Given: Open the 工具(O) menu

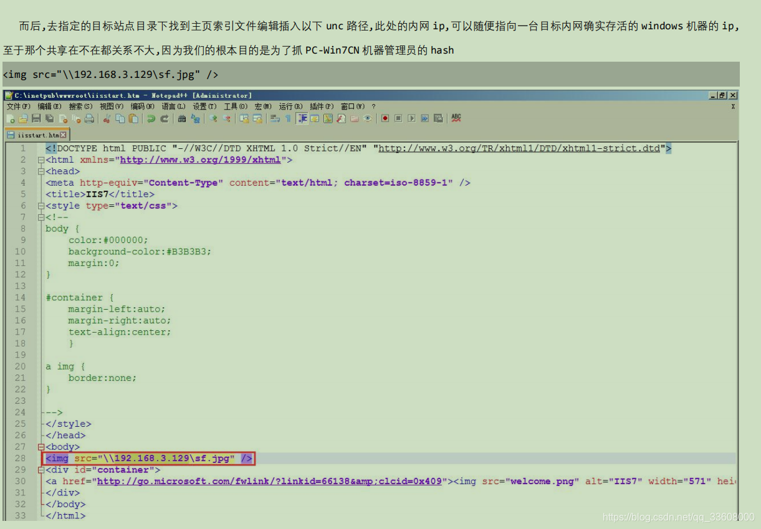Looking at the screenshot, I should (236, 107).
